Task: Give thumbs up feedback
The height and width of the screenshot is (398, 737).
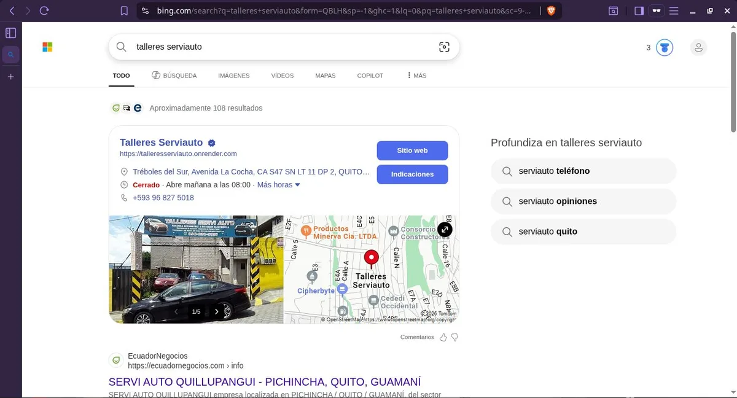Action: click(443, 337)
